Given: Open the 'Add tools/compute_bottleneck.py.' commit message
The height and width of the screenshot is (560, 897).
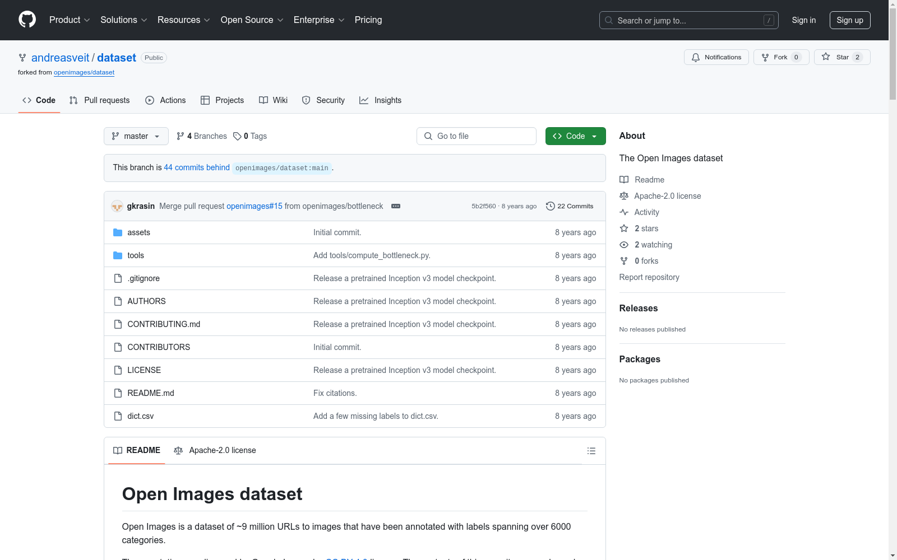Looking at the screenshot, I should tap(372, 255).
